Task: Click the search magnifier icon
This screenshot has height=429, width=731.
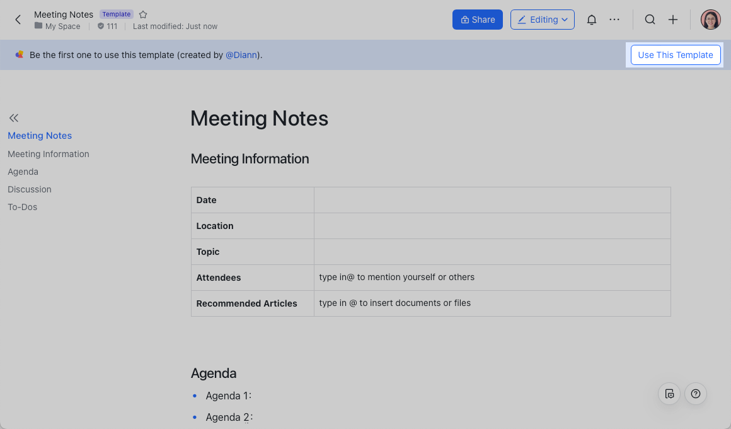Action: (x=650, y=20)
